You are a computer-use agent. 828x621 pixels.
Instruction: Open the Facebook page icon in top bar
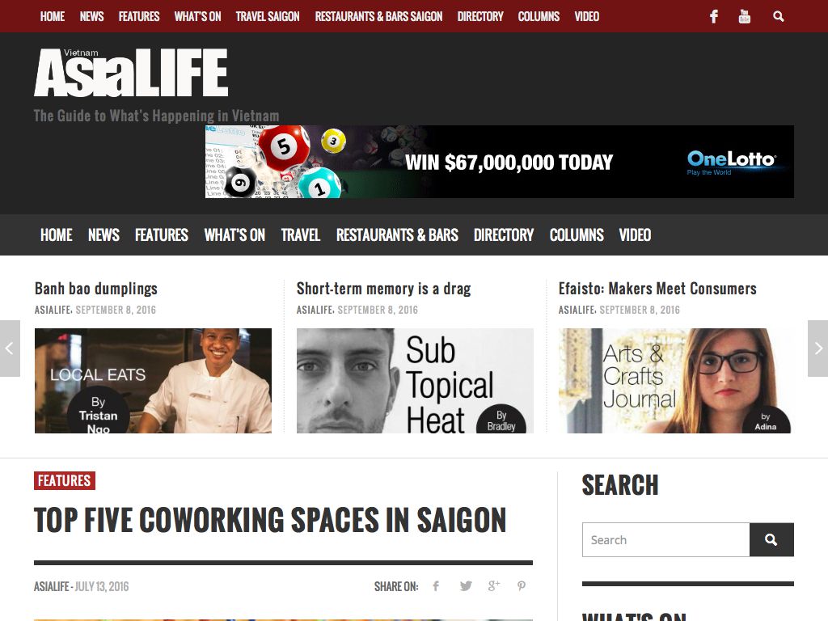pyautogui.click(x=713, y=16)
